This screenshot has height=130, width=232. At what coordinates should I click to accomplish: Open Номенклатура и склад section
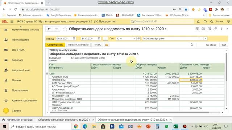[x=25, y=30]
